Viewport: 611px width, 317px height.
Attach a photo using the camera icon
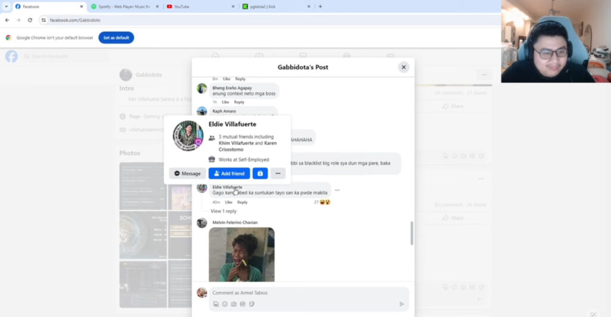[x=234, y=304]
